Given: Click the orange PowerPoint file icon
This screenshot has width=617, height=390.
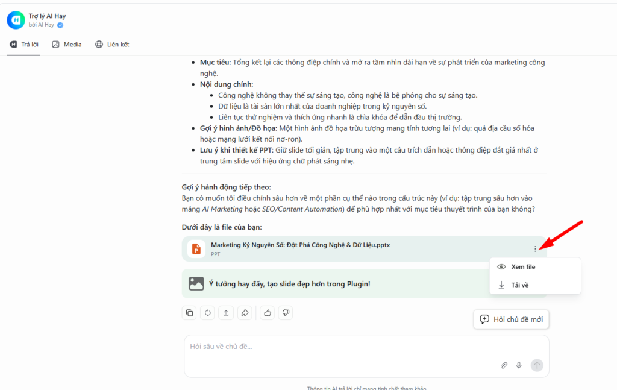Looking at the screenshot, I should click(x=196, y=249).
